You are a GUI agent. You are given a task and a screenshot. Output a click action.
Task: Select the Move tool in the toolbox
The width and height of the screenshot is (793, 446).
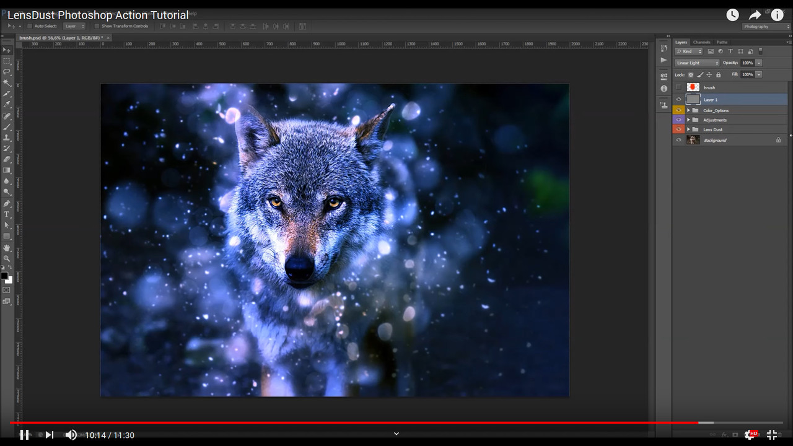(x=7, y=50)
